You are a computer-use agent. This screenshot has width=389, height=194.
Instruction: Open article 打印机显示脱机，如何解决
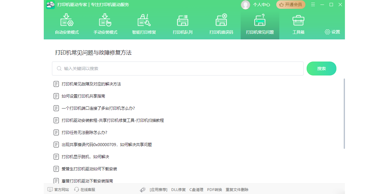pyautogui.click(x=85, y=157)
